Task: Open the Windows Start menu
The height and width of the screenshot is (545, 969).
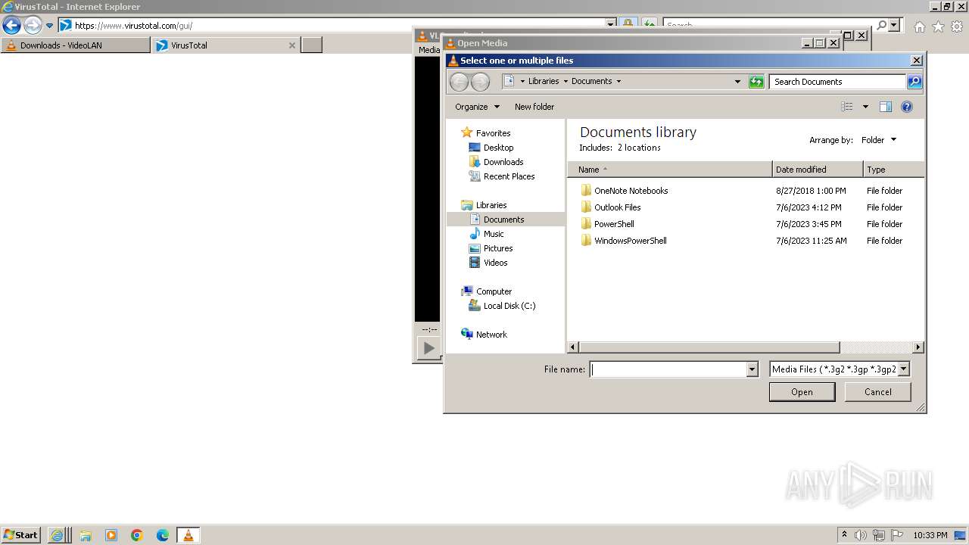Action: (20, 535)
